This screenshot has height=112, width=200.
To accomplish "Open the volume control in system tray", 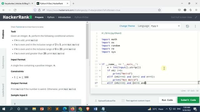I will pyautogui.click(x=174, y=109).
